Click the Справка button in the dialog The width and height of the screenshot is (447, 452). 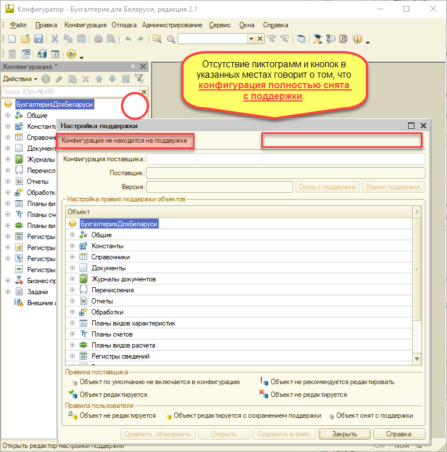pos(399,434)
